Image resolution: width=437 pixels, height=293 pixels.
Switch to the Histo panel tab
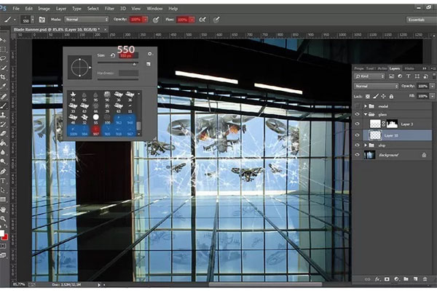(409, 68)
